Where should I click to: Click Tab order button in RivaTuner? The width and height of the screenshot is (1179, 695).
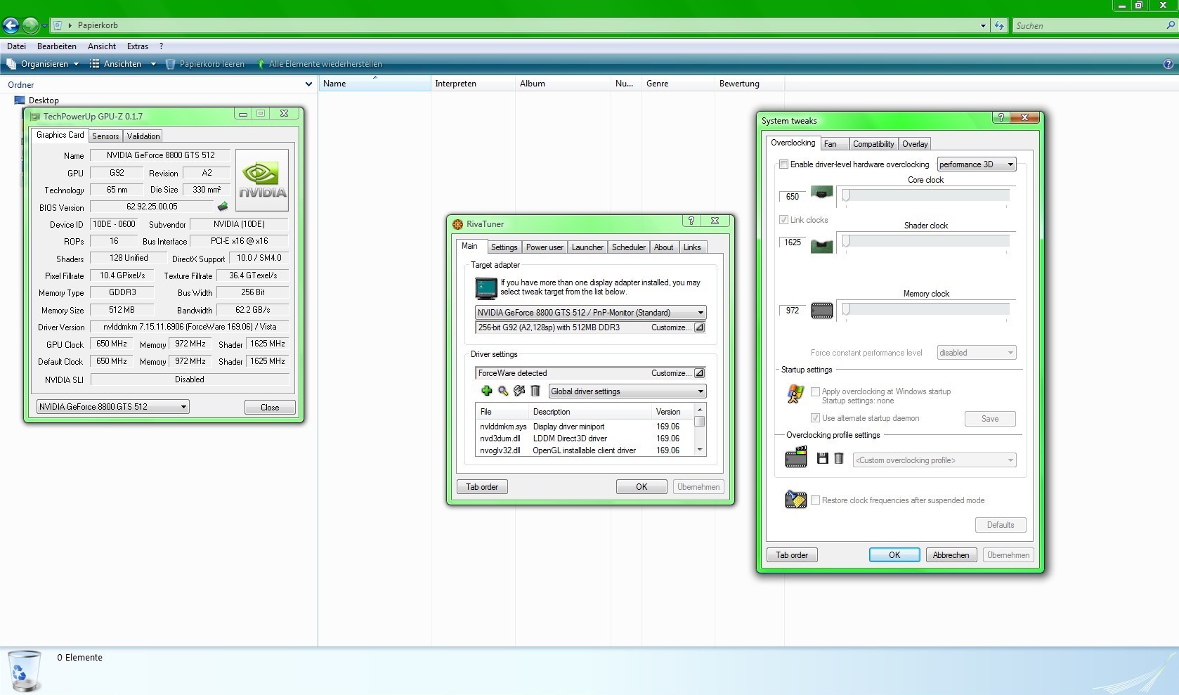(482, 487)
